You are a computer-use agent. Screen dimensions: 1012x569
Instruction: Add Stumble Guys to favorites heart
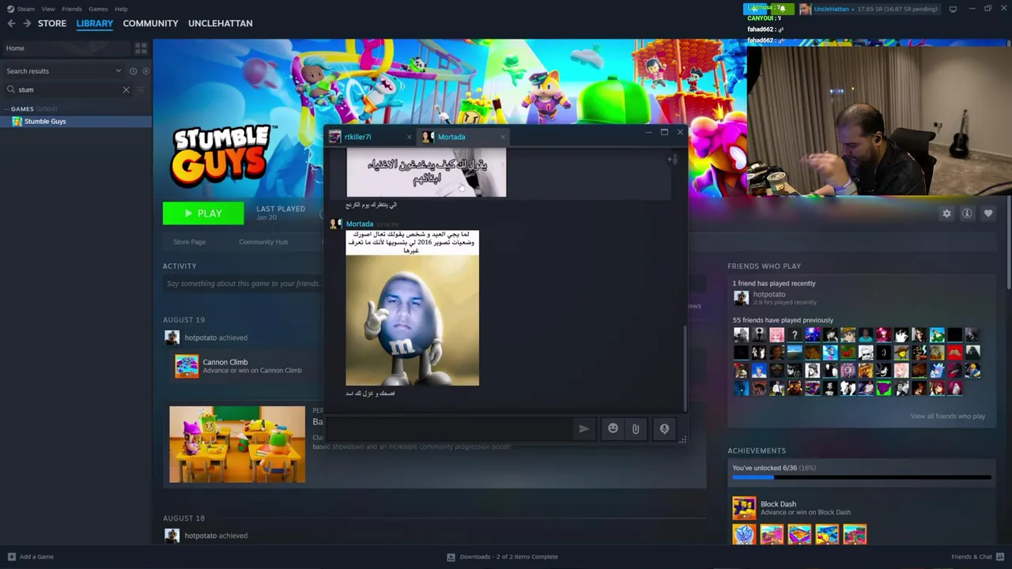point(988,213)
